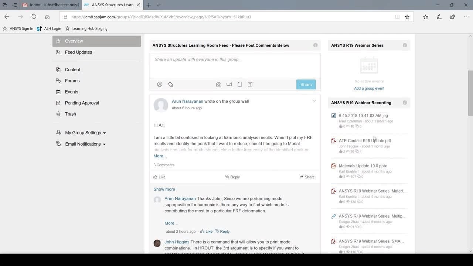Expand Arun's comment with More... link

171,223
